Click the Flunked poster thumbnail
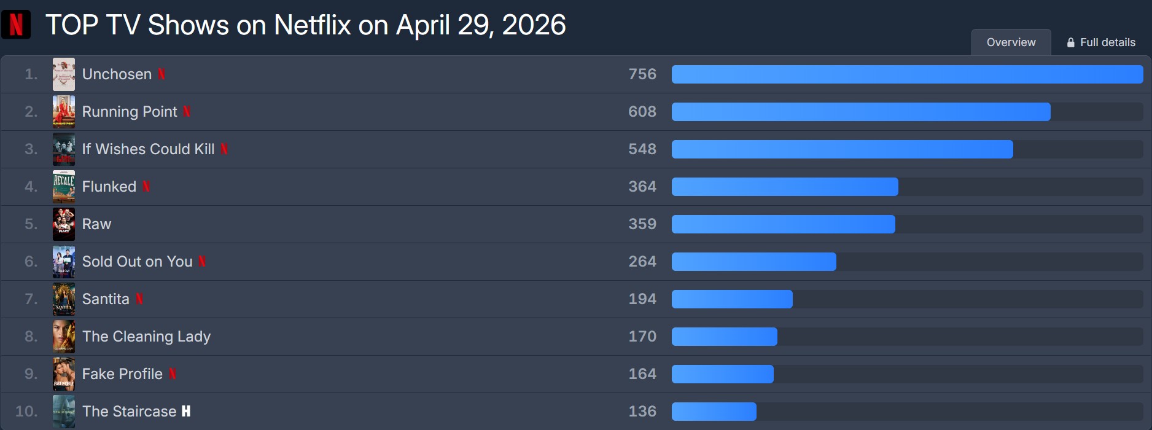 [x=64, y=187]
